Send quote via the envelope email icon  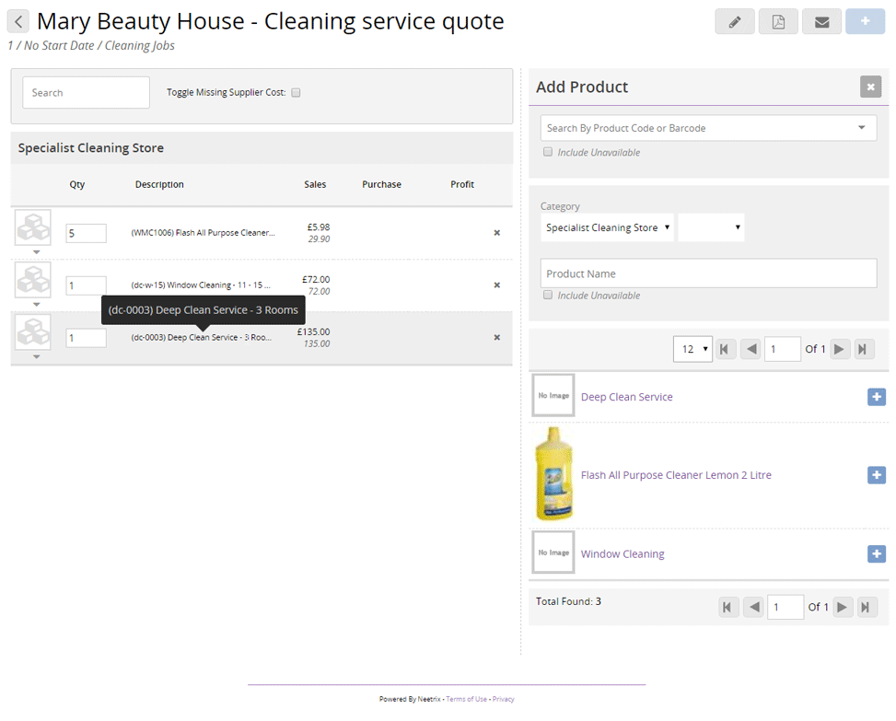click(821, 22)
